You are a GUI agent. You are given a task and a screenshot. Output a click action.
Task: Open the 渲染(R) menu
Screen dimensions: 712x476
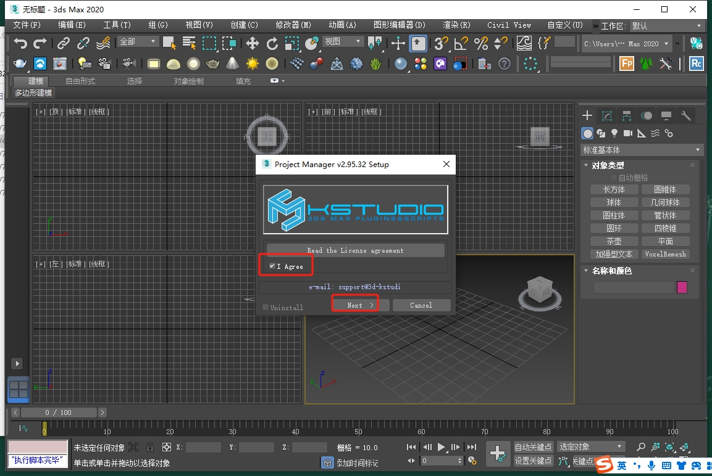click(x=456, y=25)
